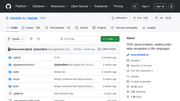View the 1,008 Commits history

pos(107,49)
